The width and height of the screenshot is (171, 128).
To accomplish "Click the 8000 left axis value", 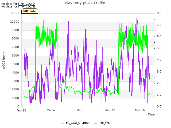I will pyautogui.click(x=15, y=38).
